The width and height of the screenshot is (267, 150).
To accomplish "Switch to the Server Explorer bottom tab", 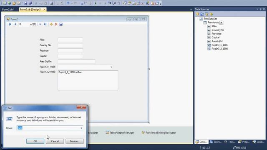I will point(216,142).
